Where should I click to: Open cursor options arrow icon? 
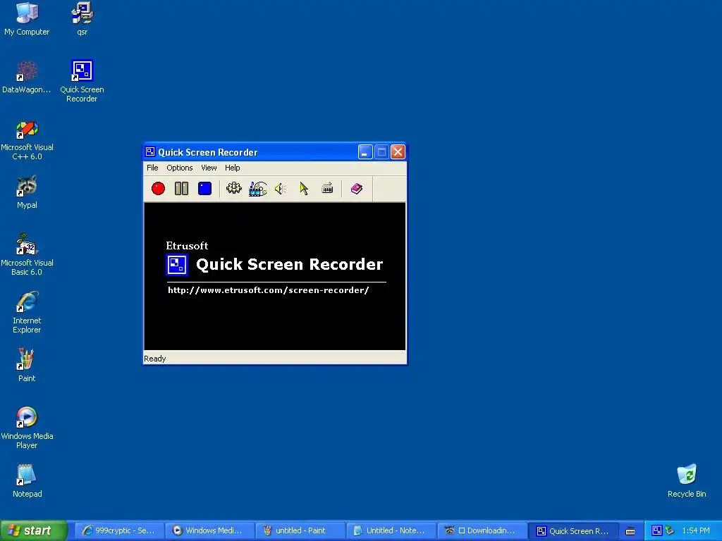click(304, 188)
